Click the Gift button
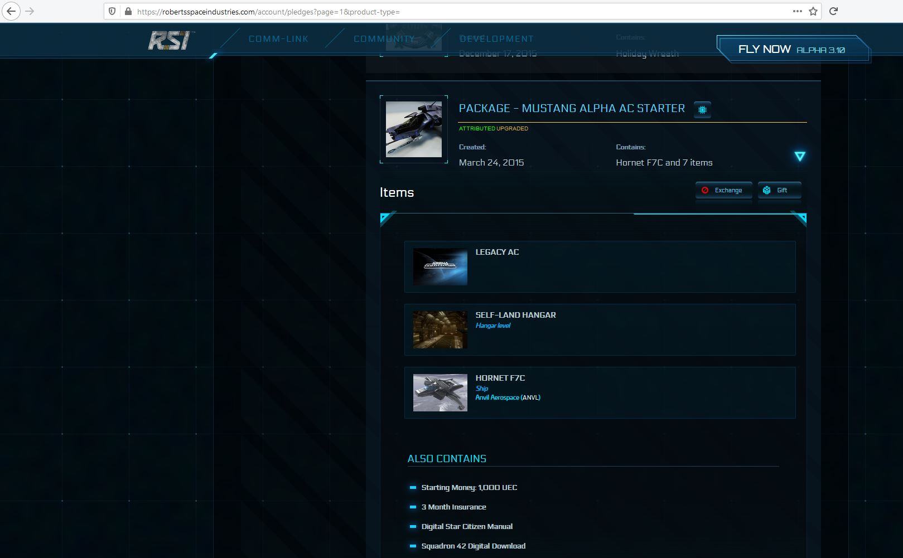 pos(779,190)
